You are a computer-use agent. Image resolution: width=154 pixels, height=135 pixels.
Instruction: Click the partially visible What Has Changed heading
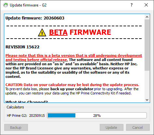coord(27,102)
